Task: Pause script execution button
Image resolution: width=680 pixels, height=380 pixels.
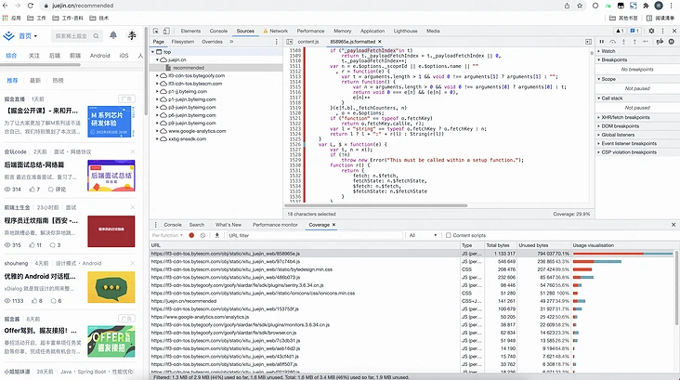Action: (602, 42)
